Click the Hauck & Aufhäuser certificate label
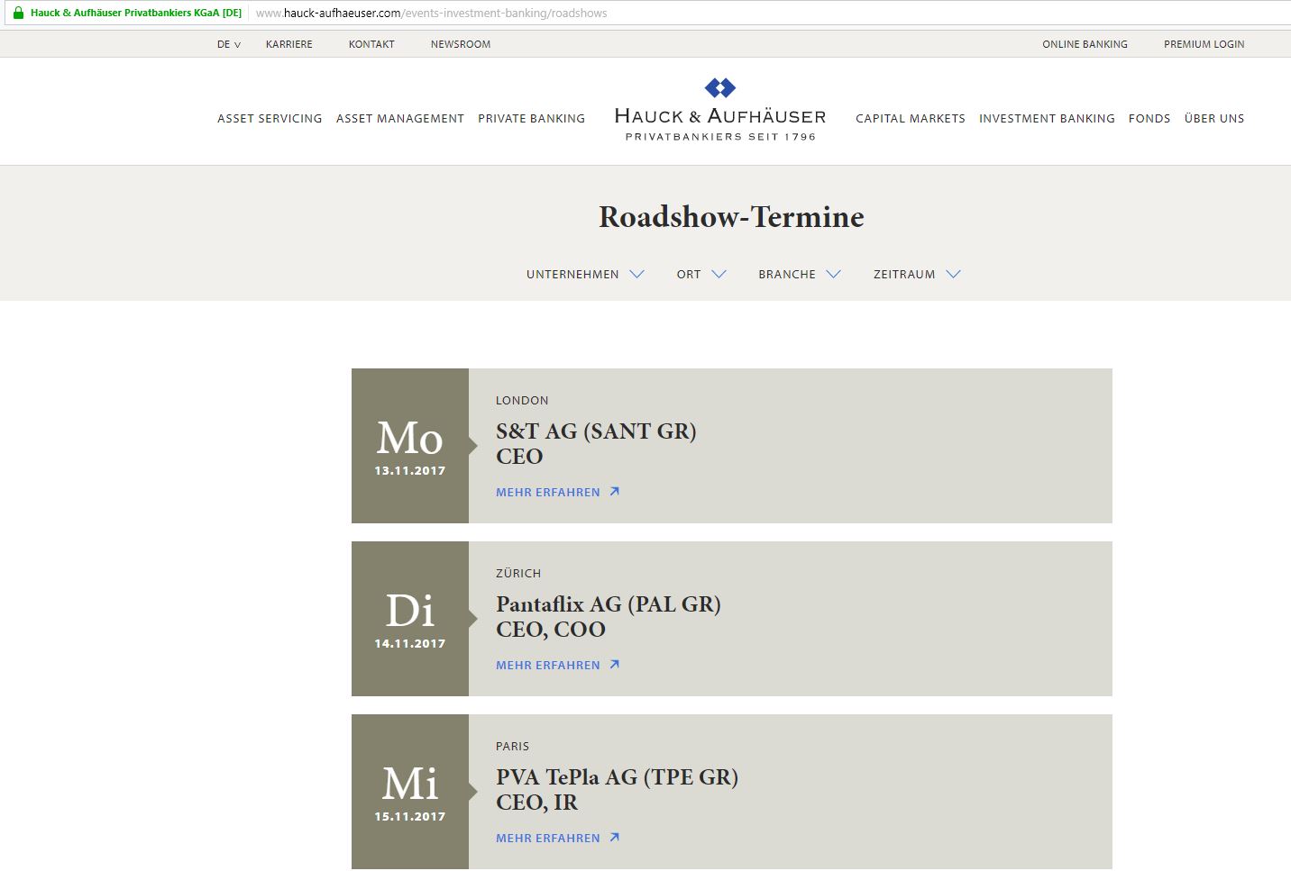Screen dimensions: 1291x871 click(x=136, y=14)
